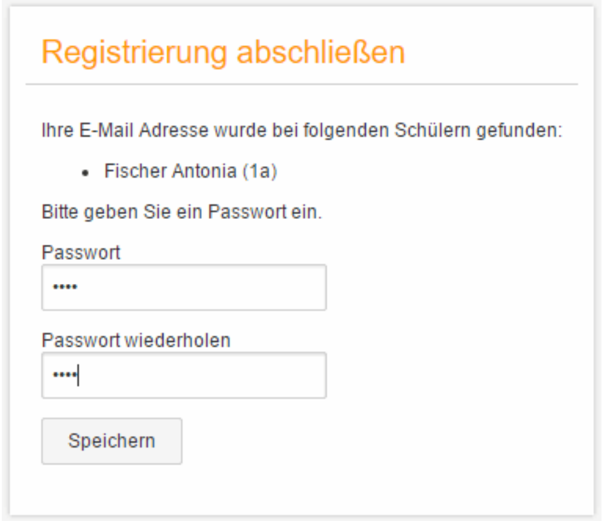This screenshot has width=605, height=521.
Task: Click the sentence 'Bitte geben Sie ein Passwort ein.'
Action: click(x=182, y=211)
